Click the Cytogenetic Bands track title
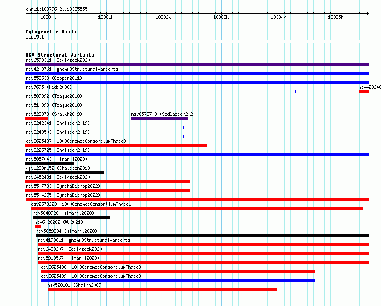The height and width of the screenshot is (306, 381). [x=51, y=32]
